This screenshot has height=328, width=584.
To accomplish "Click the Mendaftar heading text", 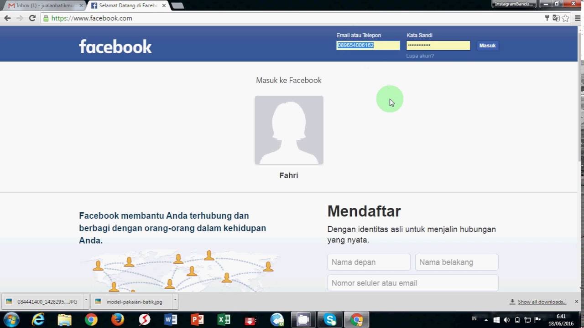I will coord(364,211).
